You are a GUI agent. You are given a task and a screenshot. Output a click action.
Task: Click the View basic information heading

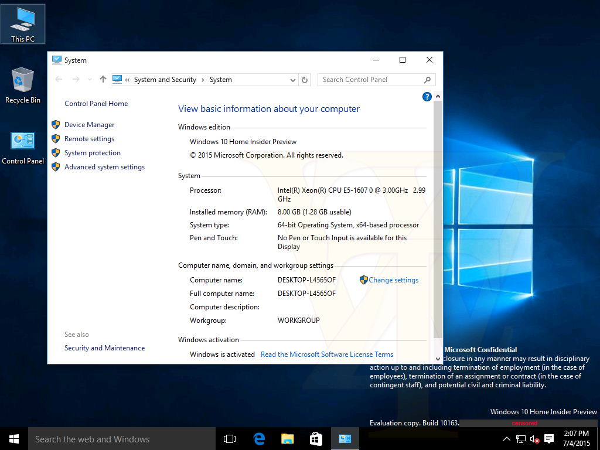pos(268,108)
